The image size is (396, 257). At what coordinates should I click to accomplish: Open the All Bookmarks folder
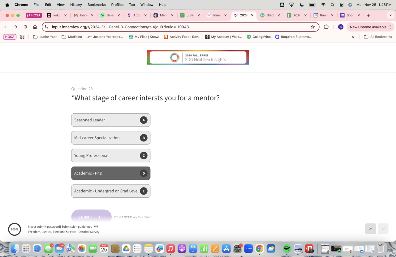click(x=378, y=37)
